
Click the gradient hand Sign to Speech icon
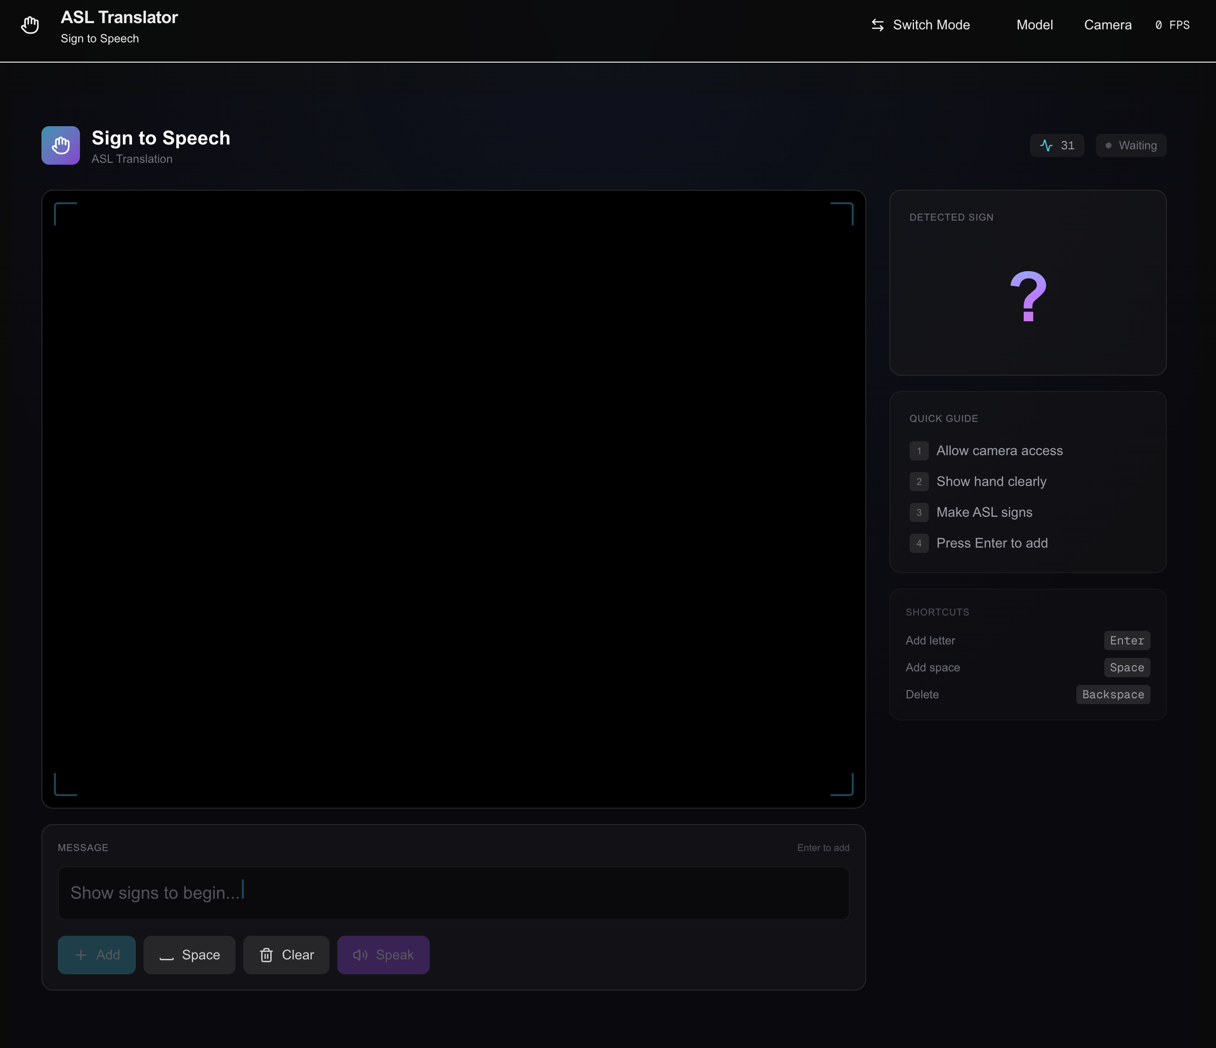tap(60, 145)
